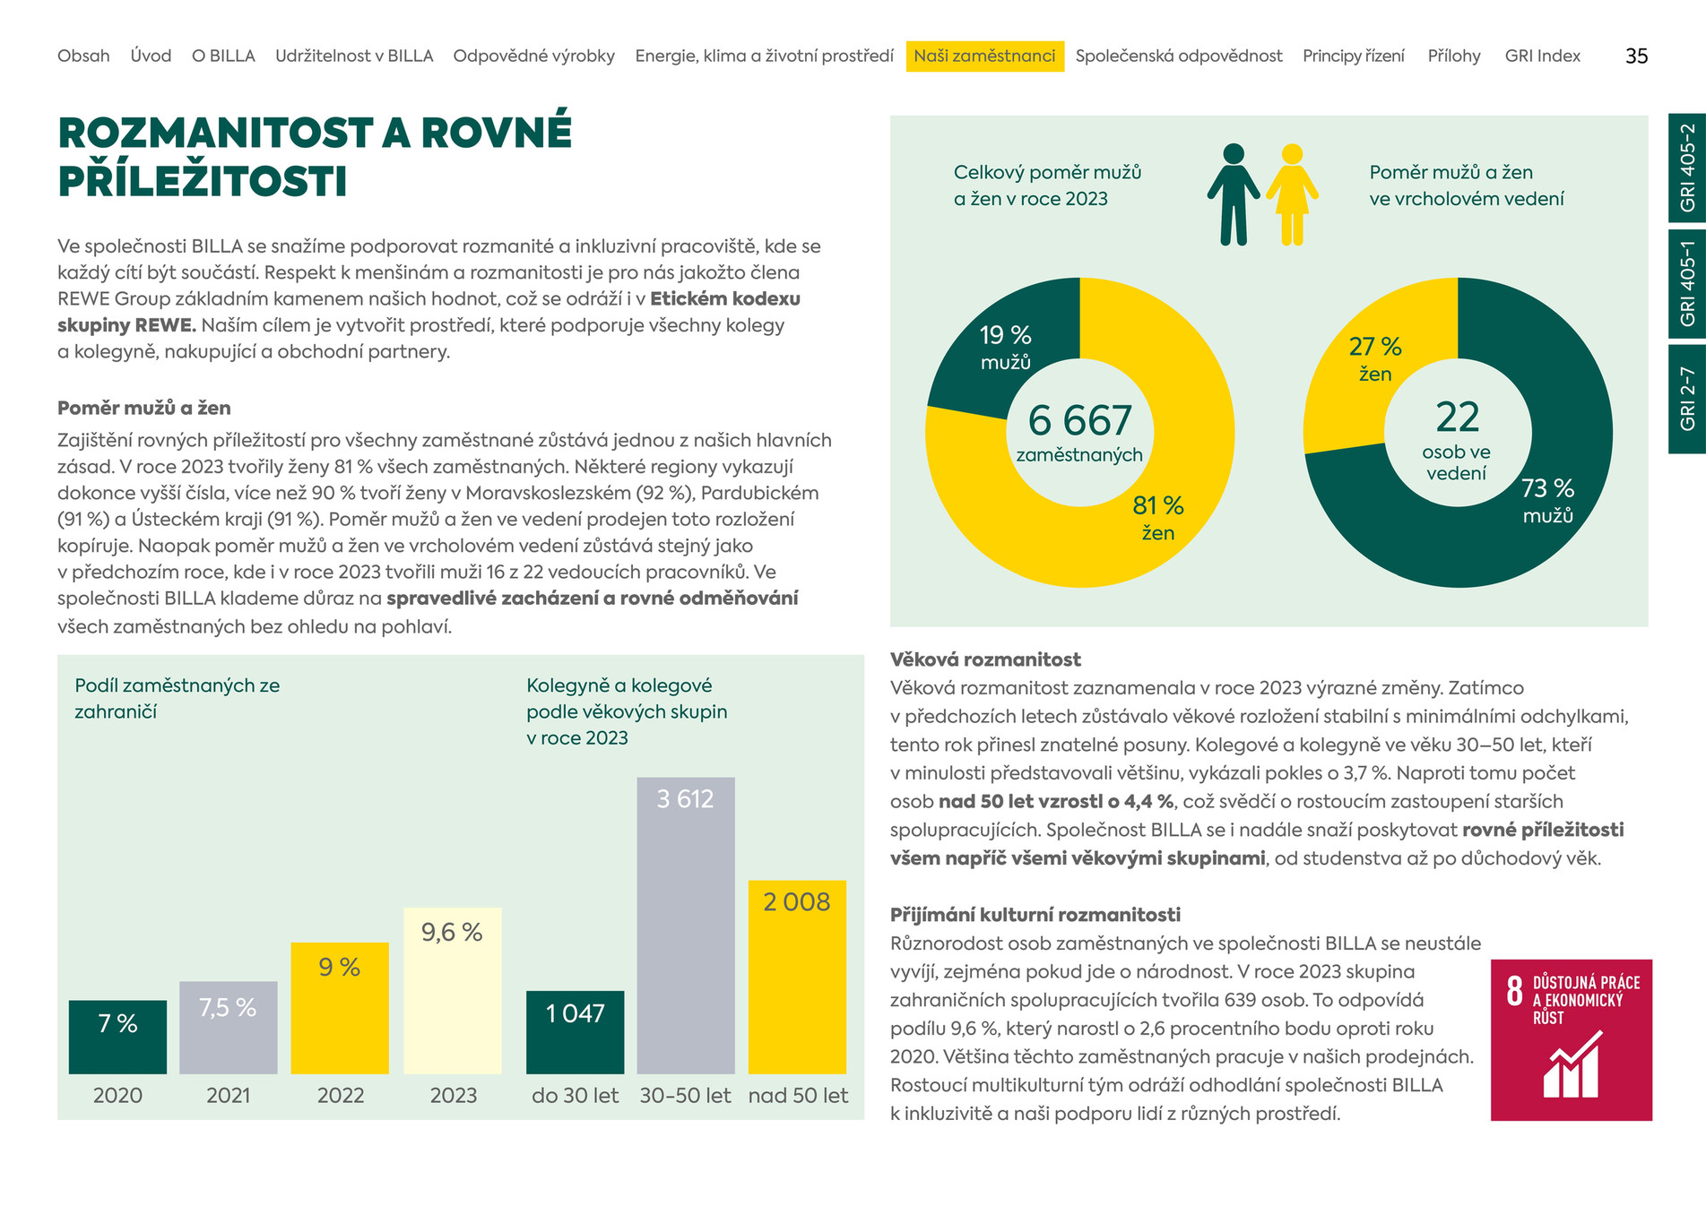Open Společenská odpovědnost section
The width and height of the screenshot is (1706, 1206).
click(1179, 56)
